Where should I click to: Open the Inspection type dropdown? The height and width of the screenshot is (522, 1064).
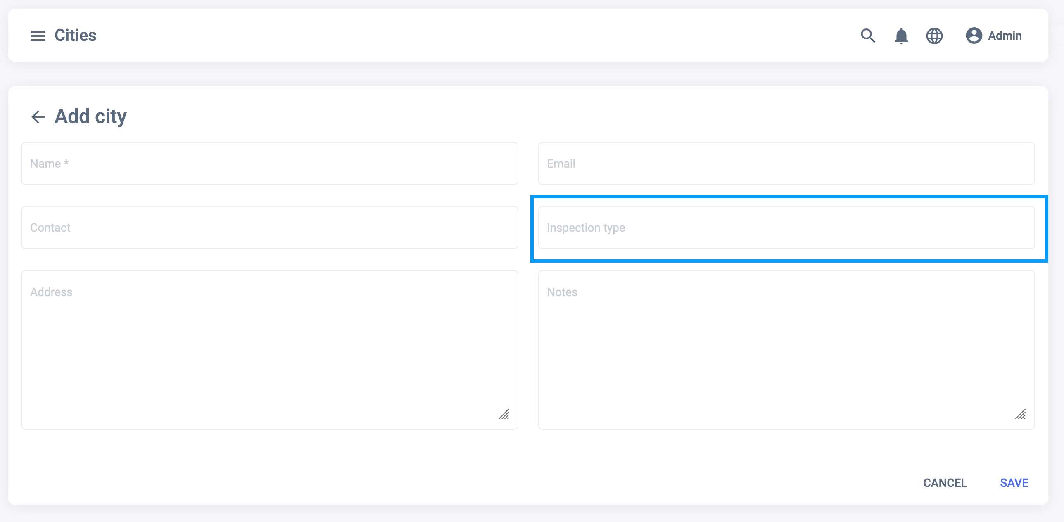click(x=786, y=228)
